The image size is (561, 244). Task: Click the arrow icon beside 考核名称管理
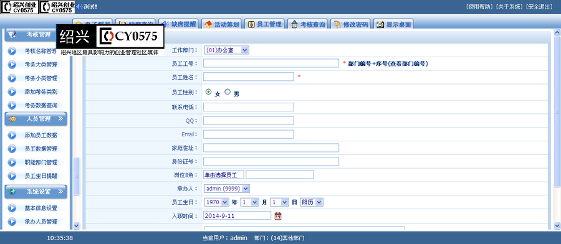click(12, 51)
